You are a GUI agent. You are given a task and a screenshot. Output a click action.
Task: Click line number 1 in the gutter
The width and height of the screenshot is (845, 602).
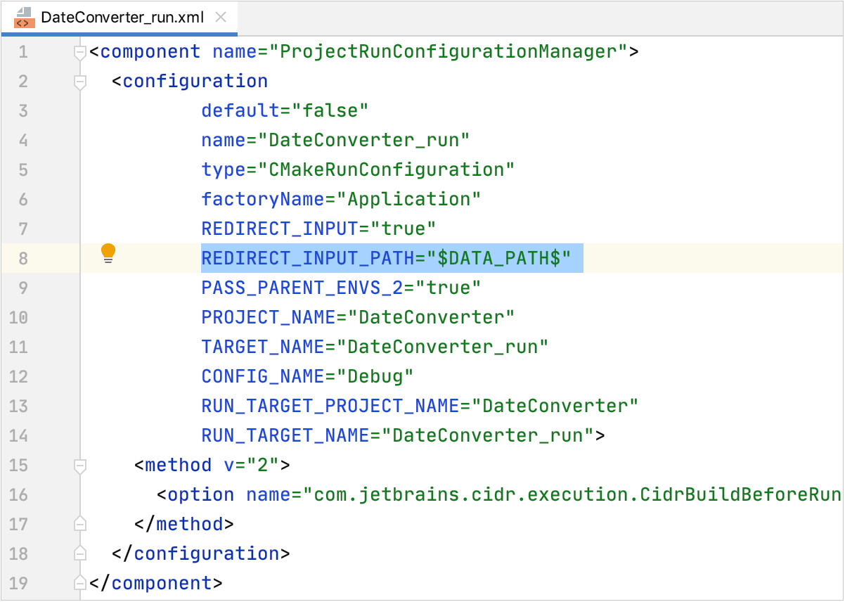(x=22, y=51)
